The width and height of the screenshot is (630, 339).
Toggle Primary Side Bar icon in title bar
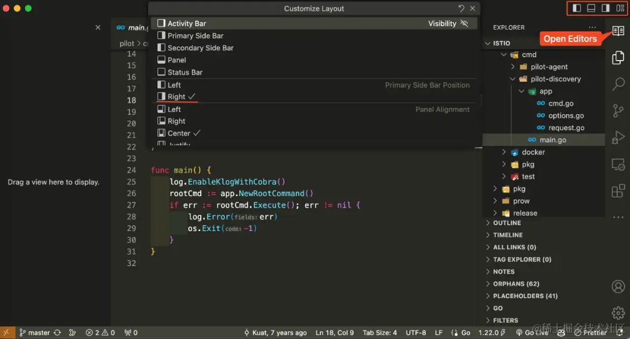click(576, 8)
